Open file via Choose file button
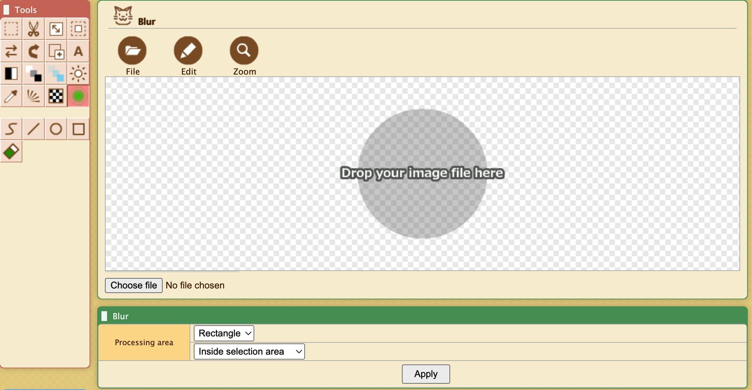This screenshot has width=752, height=390. 133,285
